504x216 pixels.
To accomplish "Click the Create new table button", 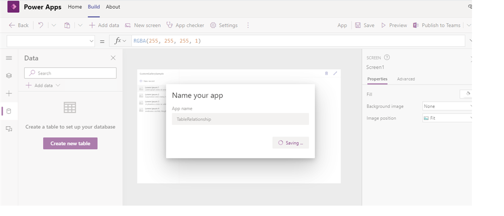I will pos(70,143).
